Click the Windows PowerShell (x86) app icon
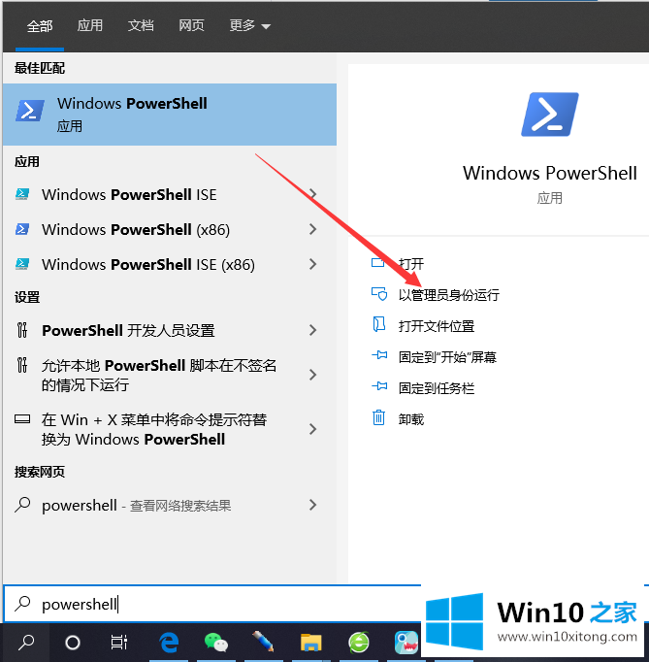 click(22, 229)
